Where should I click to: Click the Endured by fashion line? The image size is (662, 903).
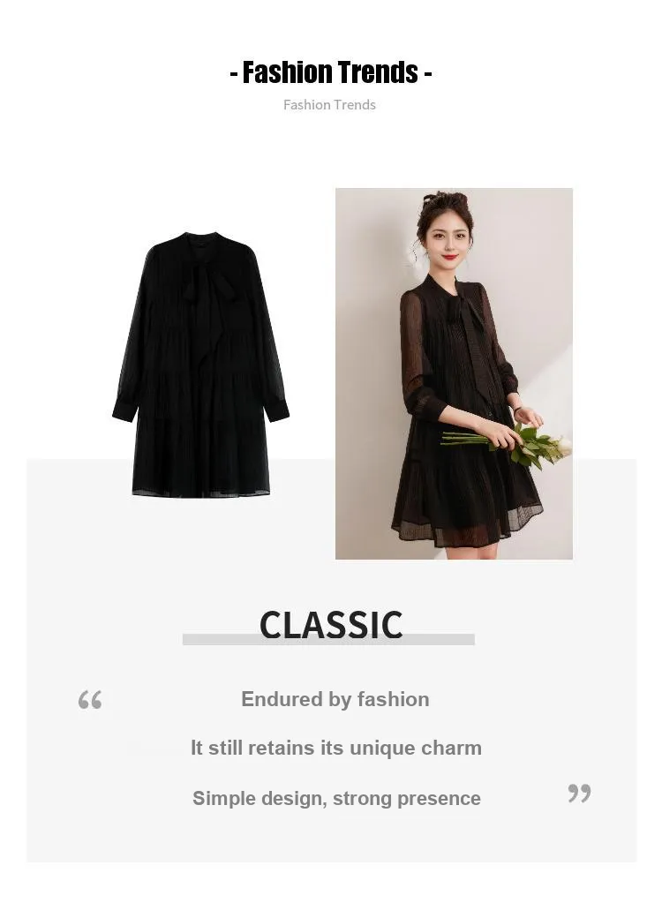[x=335, y=699]
